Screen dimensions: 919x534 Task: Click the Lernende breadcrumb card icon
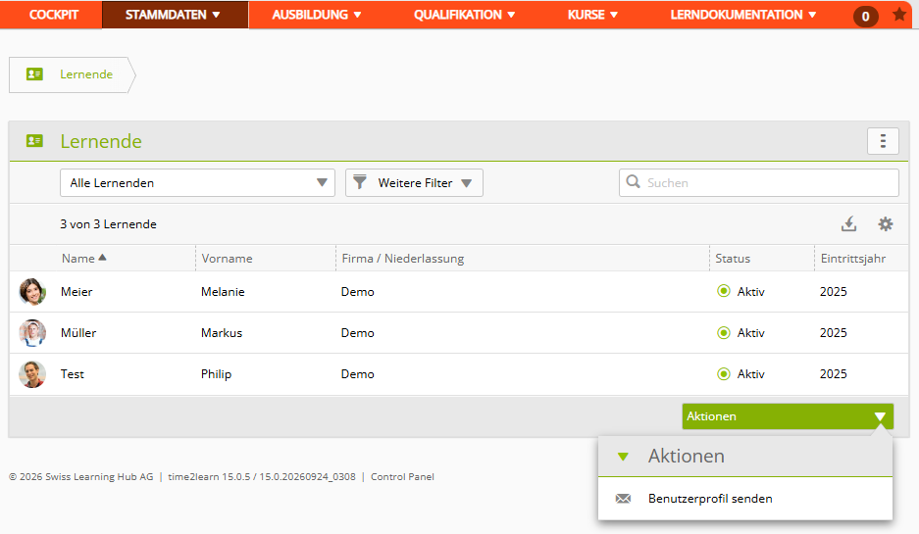pyautogui.click(x=34, y=74)
